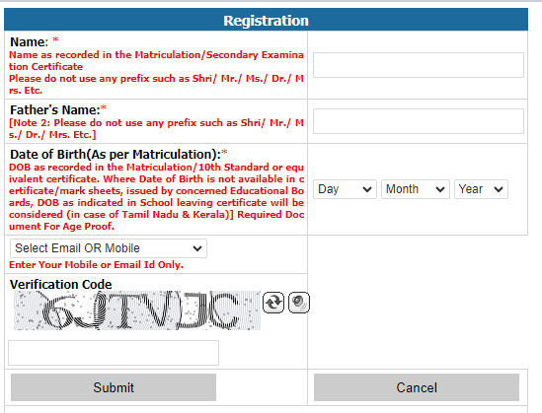Submit the registration form
Image resolution: width=542 pixels, height=413 pixels.
coord(114,387)
